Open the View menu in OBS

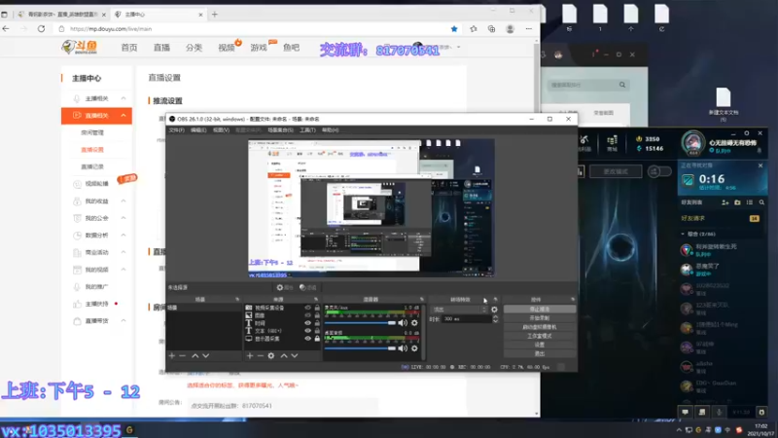click(x=221, y=130)
